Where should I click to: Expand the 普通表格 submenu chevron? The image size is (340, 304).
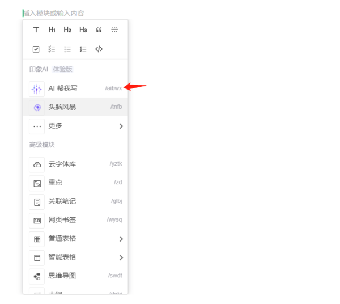(x=121, y=239)
